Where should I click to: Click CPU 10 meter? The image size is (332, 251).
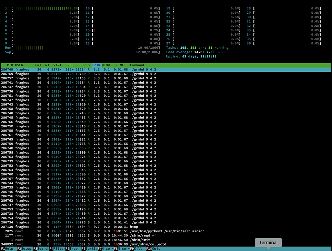(x=123, y=8)
